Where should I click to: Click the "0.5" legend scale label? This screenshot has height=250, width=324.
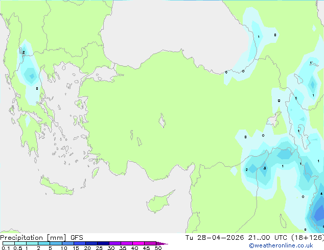(x=18, y=248)
